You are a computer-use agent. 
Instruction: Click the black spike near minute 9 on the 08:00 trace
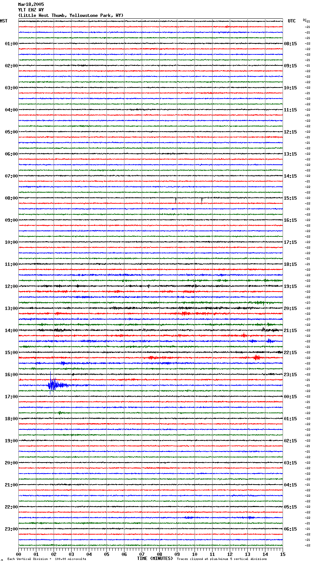(x=176, y=200)
